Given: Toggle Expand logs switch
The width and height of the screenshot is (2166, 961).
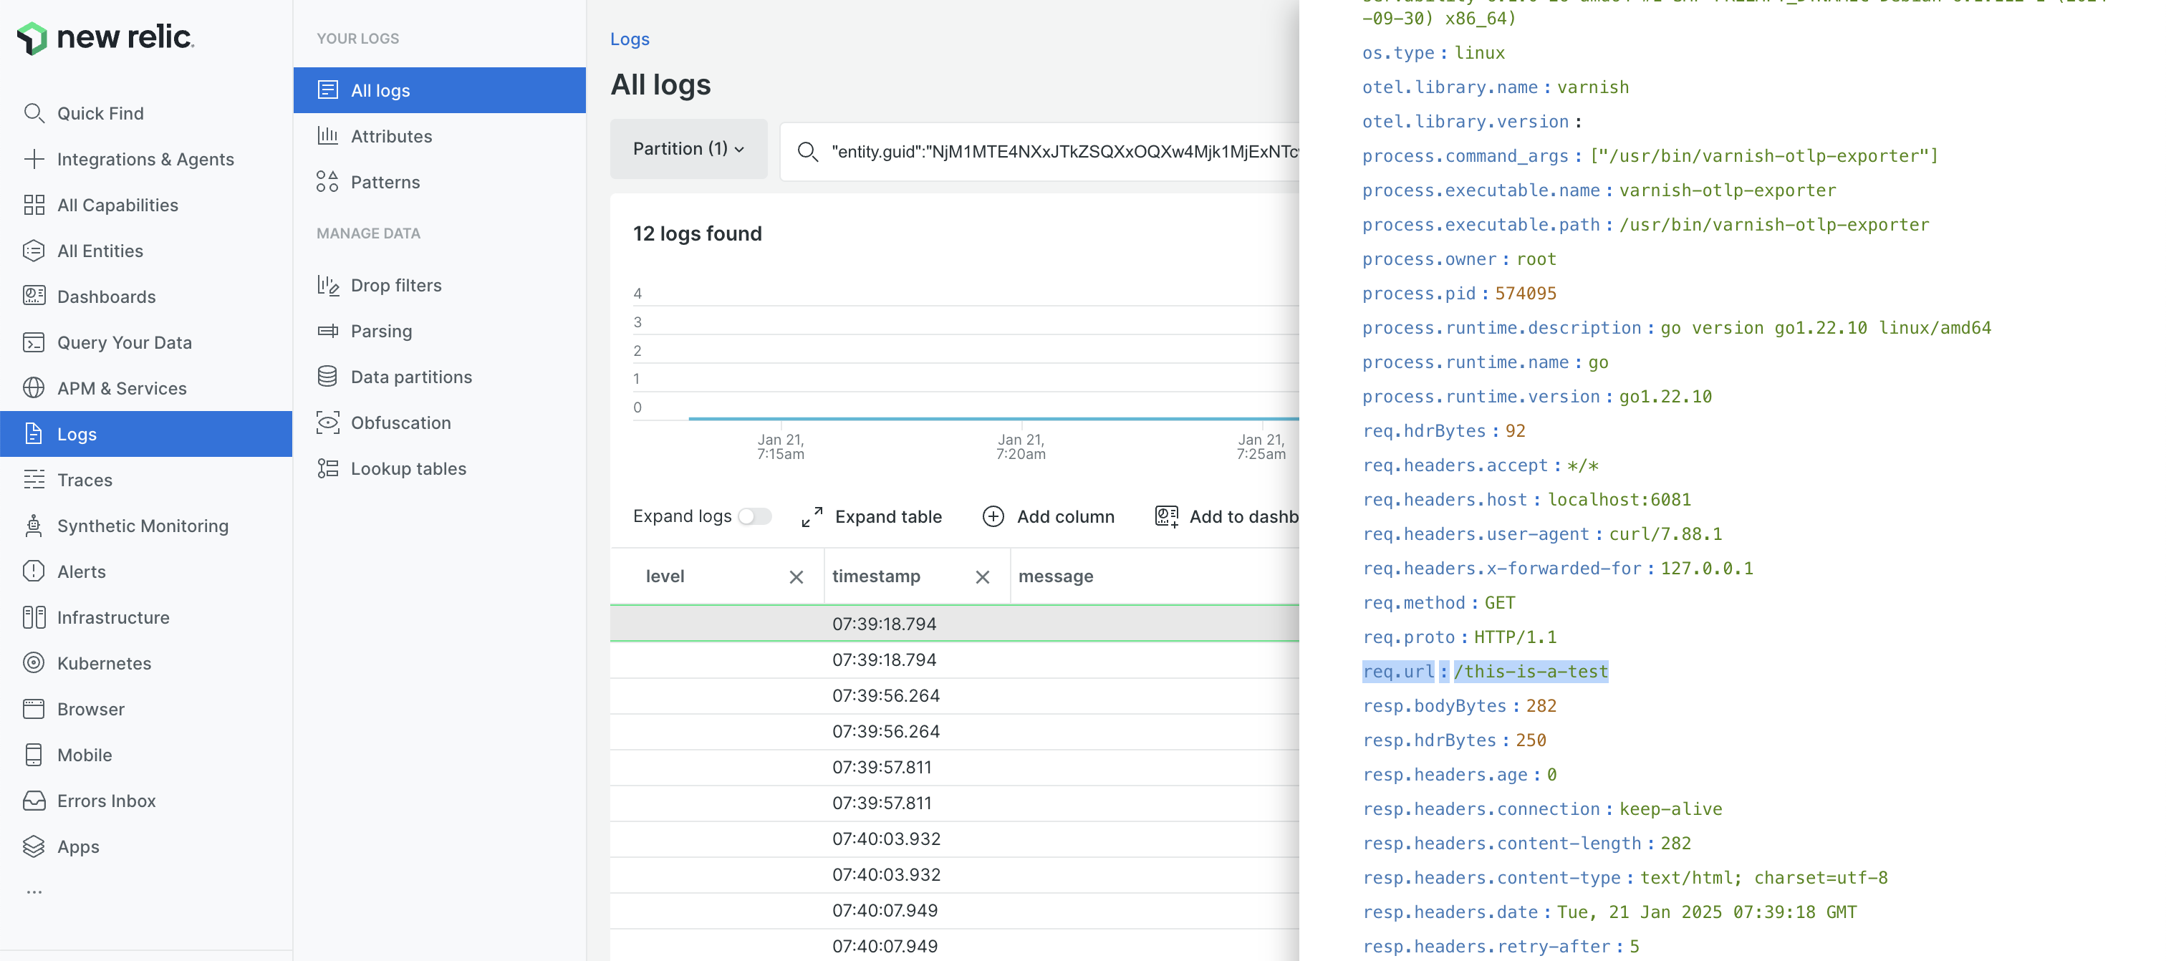Looking at the screenshot, I should (x=754, y=516).
